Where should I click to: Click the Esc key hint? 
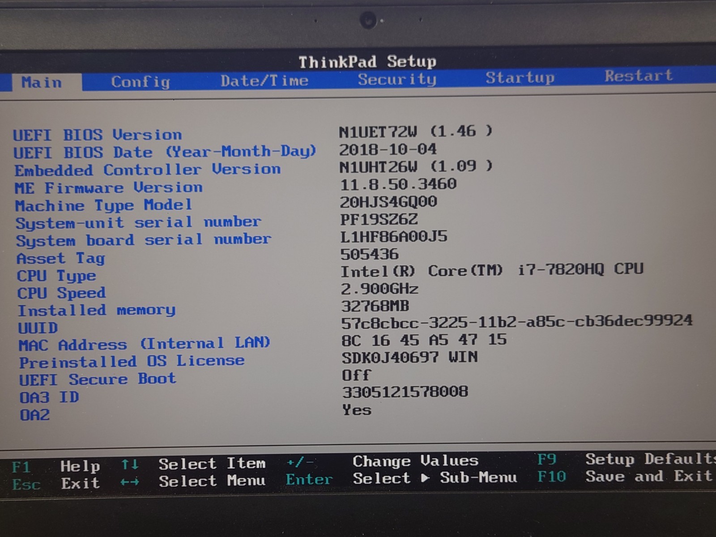tap(26, 484)
